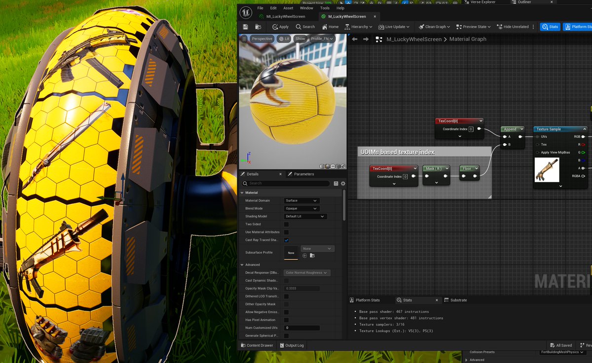Toggle Allow Negative Emissive checkbox
Viewport: 592px width, 363px height.
(287, 312)
